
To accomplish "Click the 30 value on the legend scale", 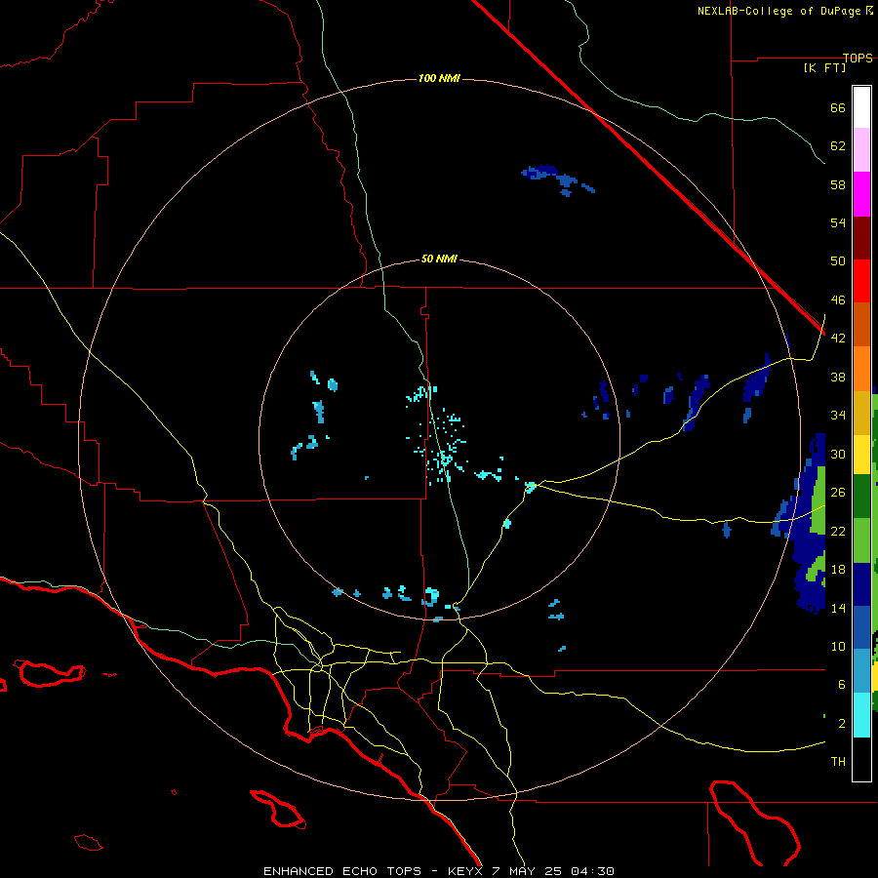I will (838, 454).
